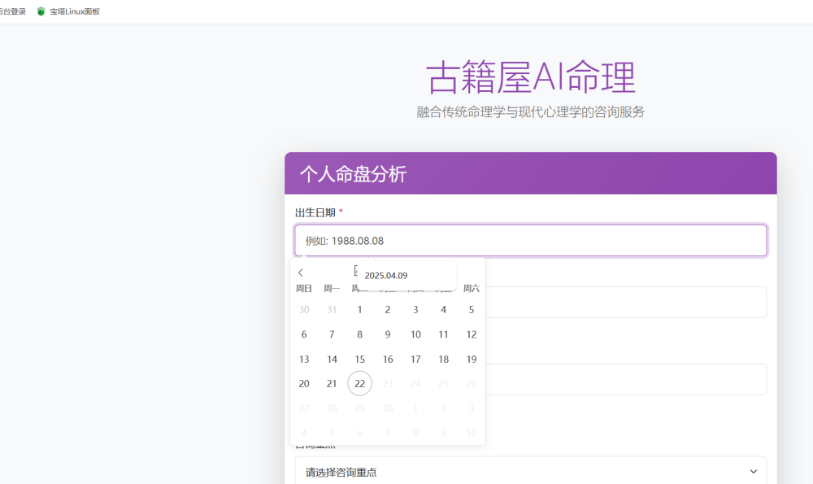Viewport: 813px width, 484px height.
Task: Select date 20 in the calendar
Action: tap(304, 383)
